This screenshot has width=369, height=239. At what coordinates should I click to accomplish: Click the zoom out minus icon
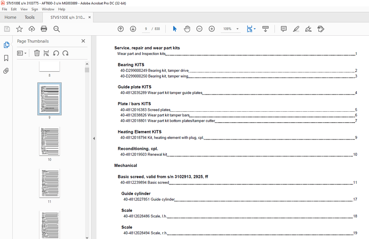[x=199, y=29]
